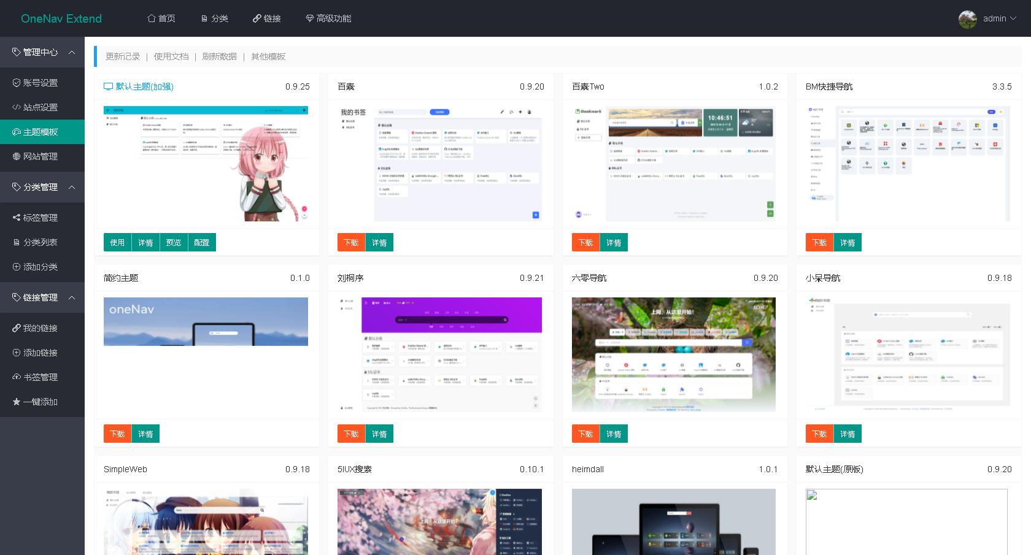This screenshot has height=555, width=1031.
Task: Click the 我的链接 chain icon
Action: click(17, 327)
